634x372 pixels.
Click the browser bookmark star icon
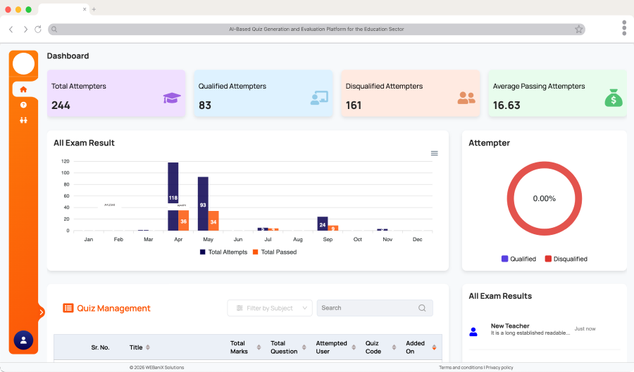tap(578, 30)
